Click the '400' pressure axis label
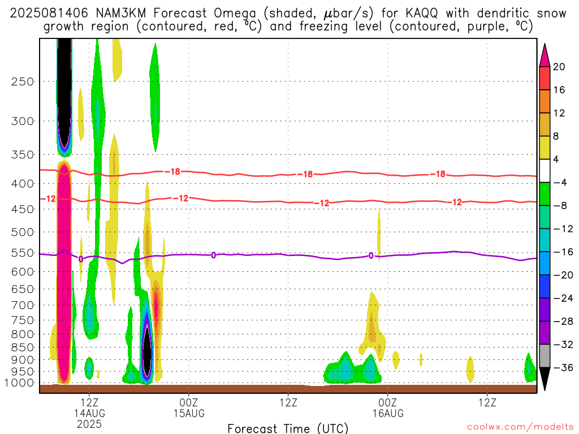The image size is (579, 434). point(23,184)
